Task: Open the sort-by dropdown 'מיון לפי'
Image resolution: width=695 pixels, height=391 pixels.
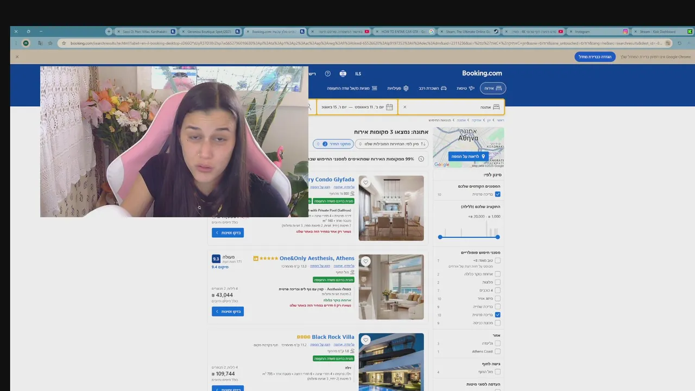Action: [391, 144]
